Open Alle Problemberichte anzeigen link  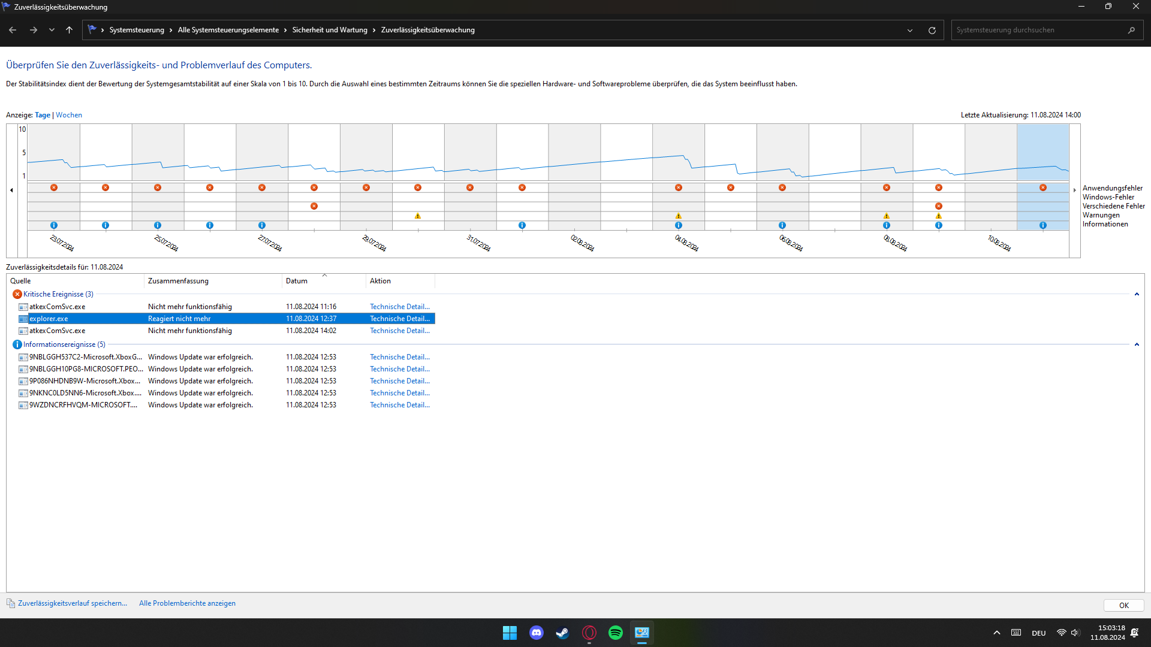tap(187, 603)
